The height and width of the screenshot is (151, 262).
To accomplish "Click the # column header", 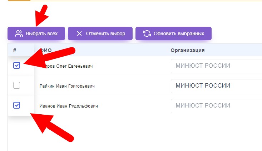I will (15, 50).
